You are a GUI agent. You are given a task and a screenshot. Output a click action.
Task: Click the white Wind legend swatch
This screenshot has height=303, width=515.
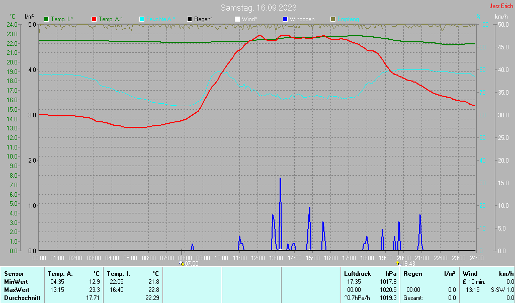tap(237, 20)
